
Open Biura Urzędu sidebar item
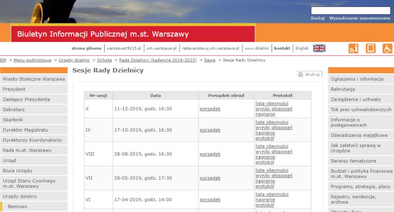pos(34,171)
